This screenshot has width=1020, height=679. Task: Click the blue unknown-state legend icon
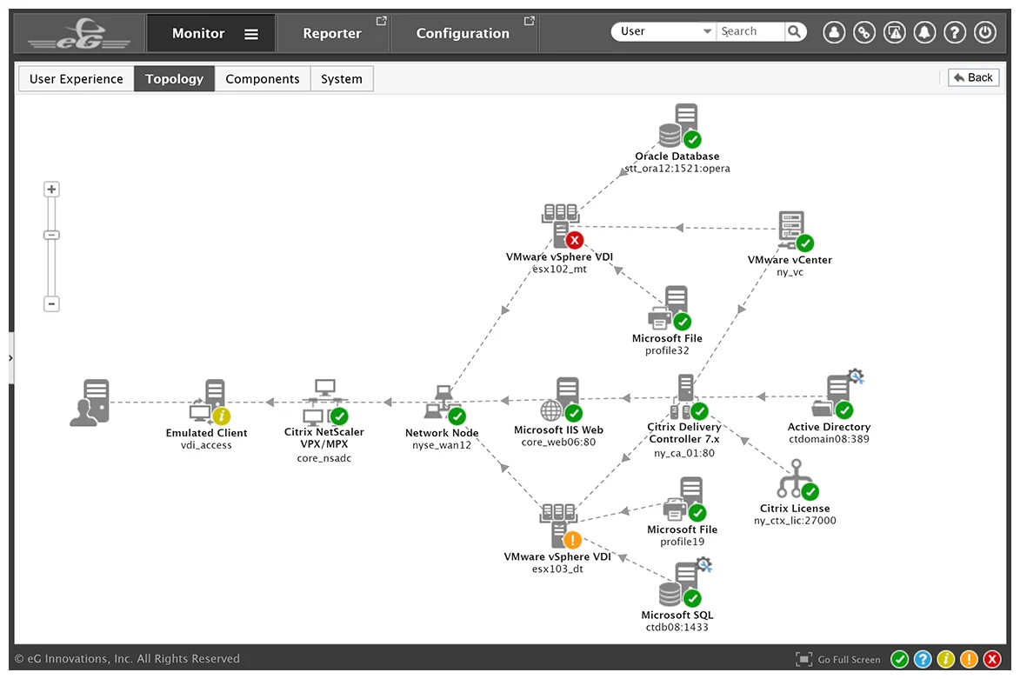[923, 660]
